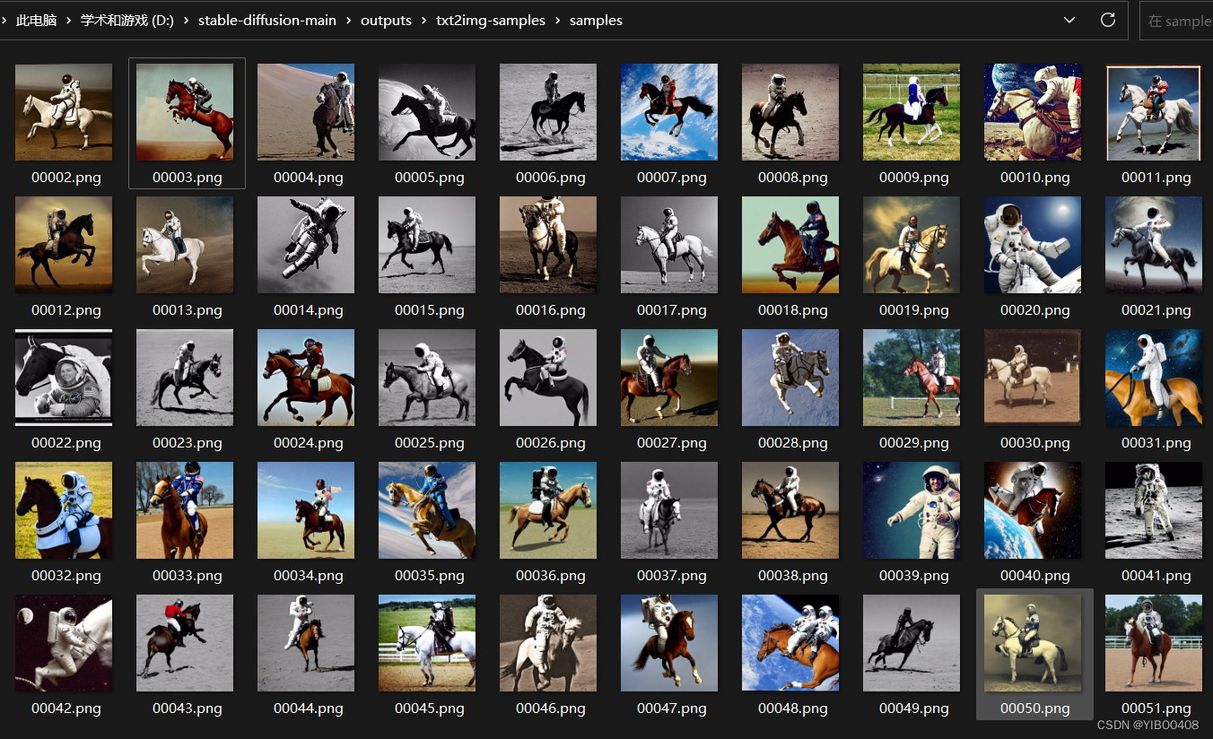Select thumbnail 00022.png black and white astronaut

(x=64, y=378)
